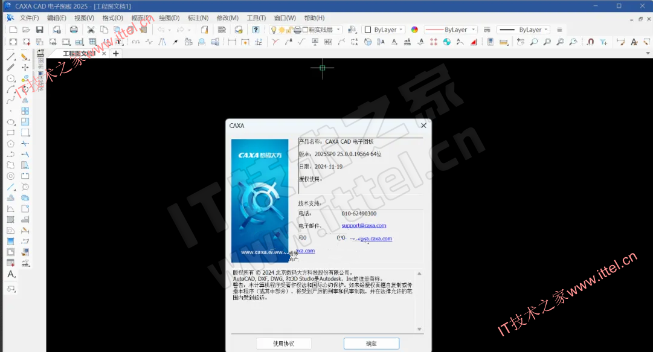
Task: Click the 使用协议 button
Action: 283,344
